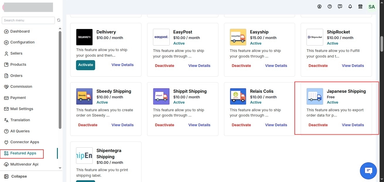384x182 pixels.
Task: Open the blue chat support bubble
Action: tap(368, 171)
